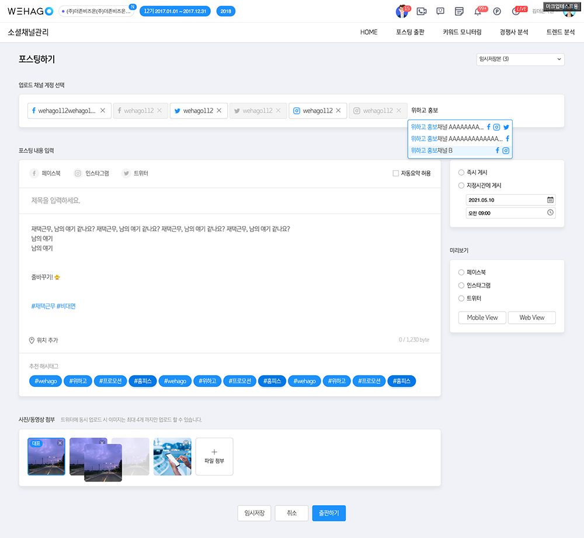Go to 키워드 모니터링 menu

[462, 32]
